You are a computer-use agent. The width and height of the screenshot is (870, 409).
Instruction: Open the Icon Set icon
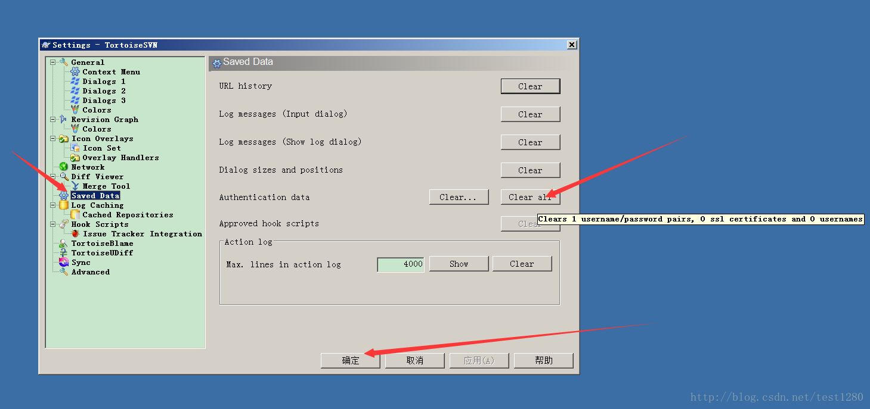click(75, 148)
